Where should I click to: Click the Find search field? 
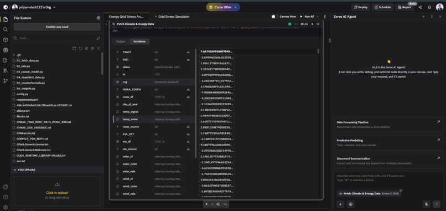coord(54,38)
